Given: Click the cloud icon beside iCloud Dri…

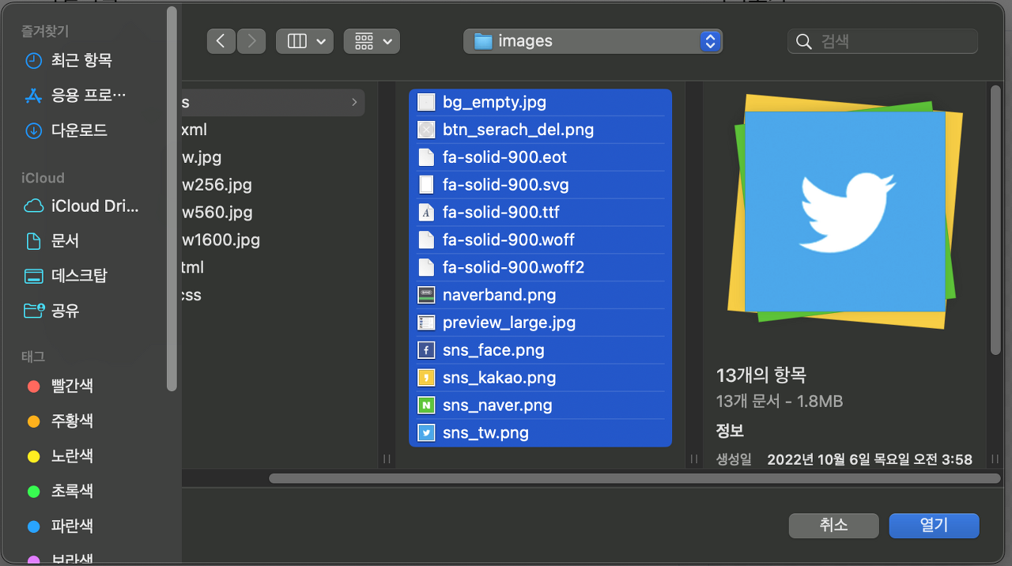Looking at the screenshot, I should (x=33, y=206).
